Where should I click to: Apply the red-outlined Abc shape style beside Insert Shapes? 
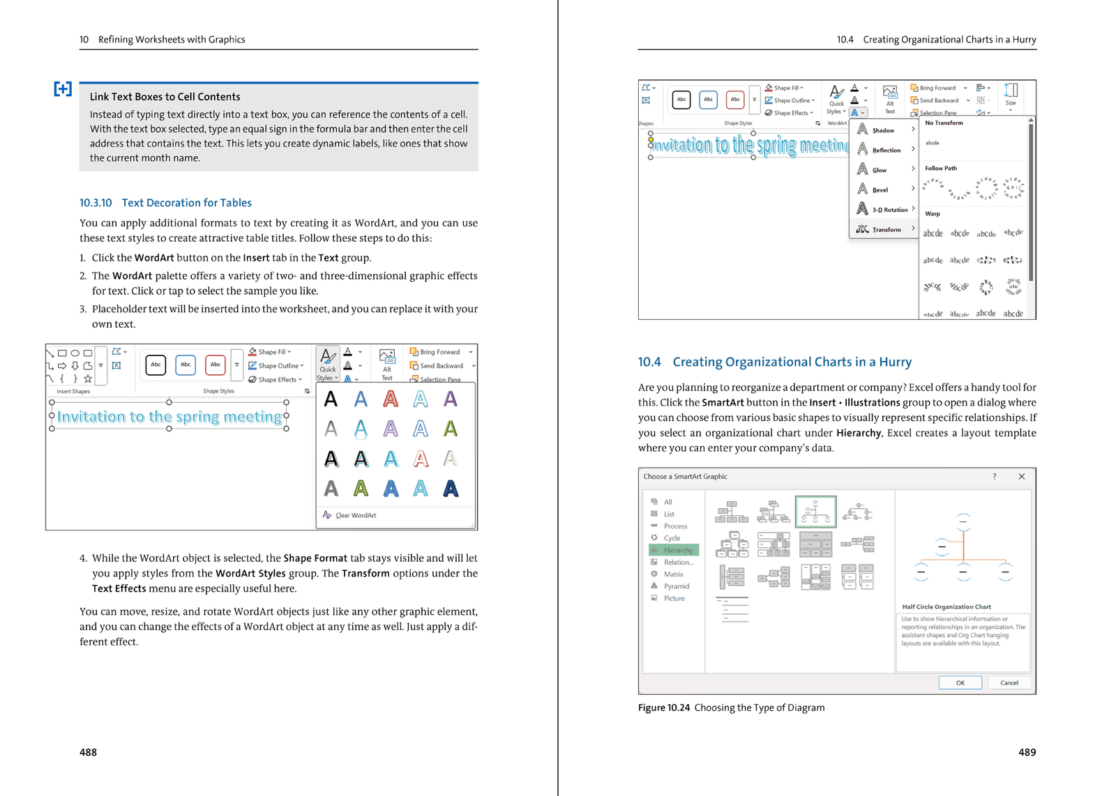(x=216, y=365)
